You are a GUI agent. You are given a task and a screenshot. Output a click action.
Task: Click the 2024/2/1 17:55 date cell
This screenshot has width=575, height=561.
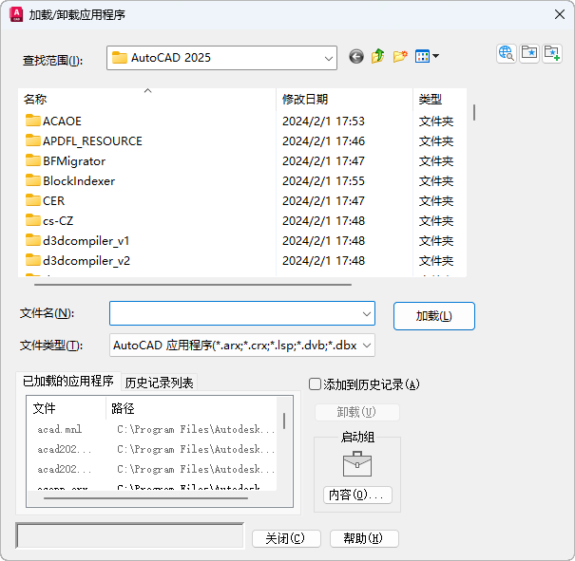click(323, 181)
